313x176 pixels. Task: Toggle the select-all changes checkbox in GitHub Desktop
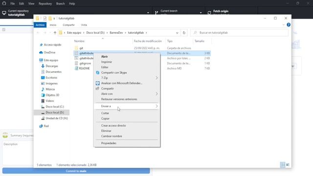tap(3, 30)
